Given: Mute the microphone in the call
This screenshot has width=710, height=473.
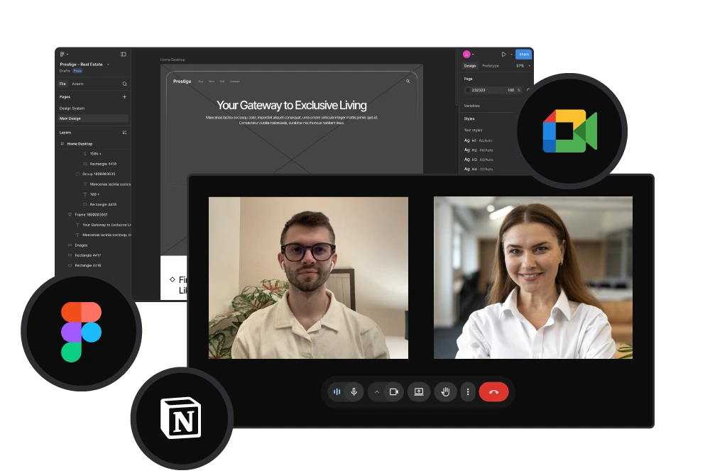Looking at the screenshot, I should click(x=354, y=391).
